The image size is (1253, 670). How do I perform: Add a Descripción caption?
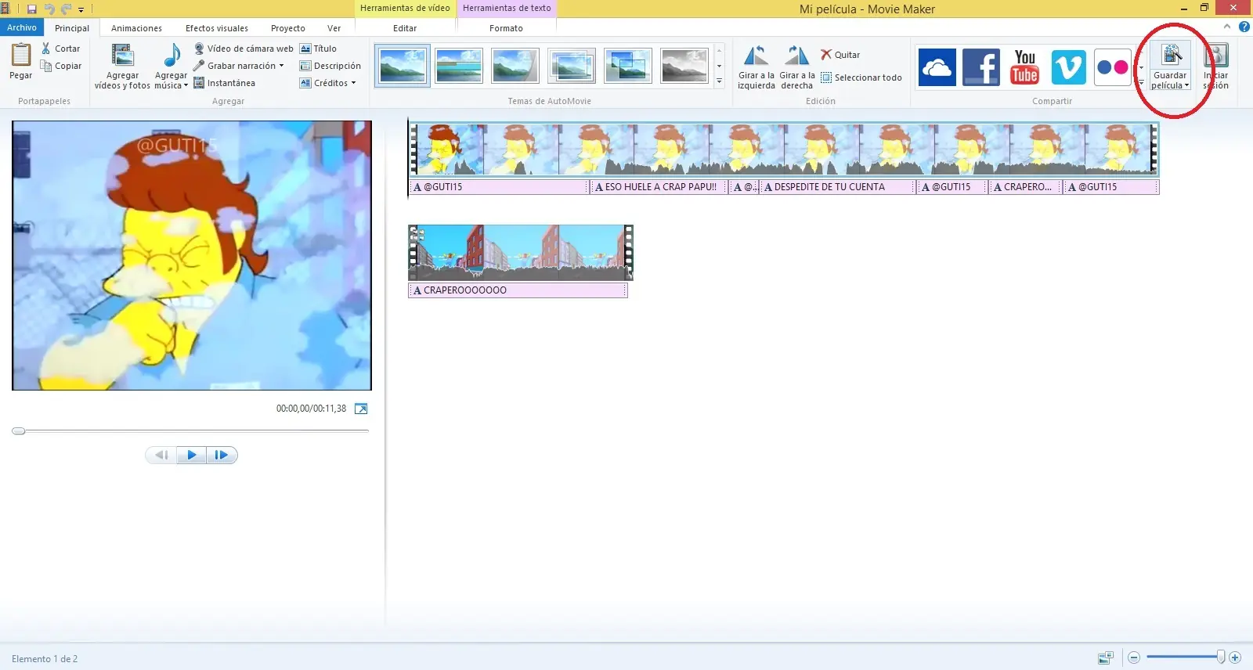click(330, 66)
